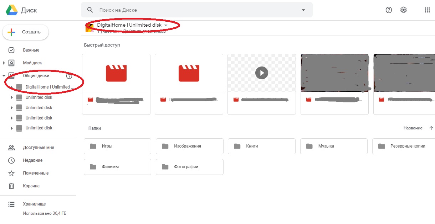Collapse the Общие диски tree arrow
The width and height of the screenshot is (435, 224).
[4, 76]
